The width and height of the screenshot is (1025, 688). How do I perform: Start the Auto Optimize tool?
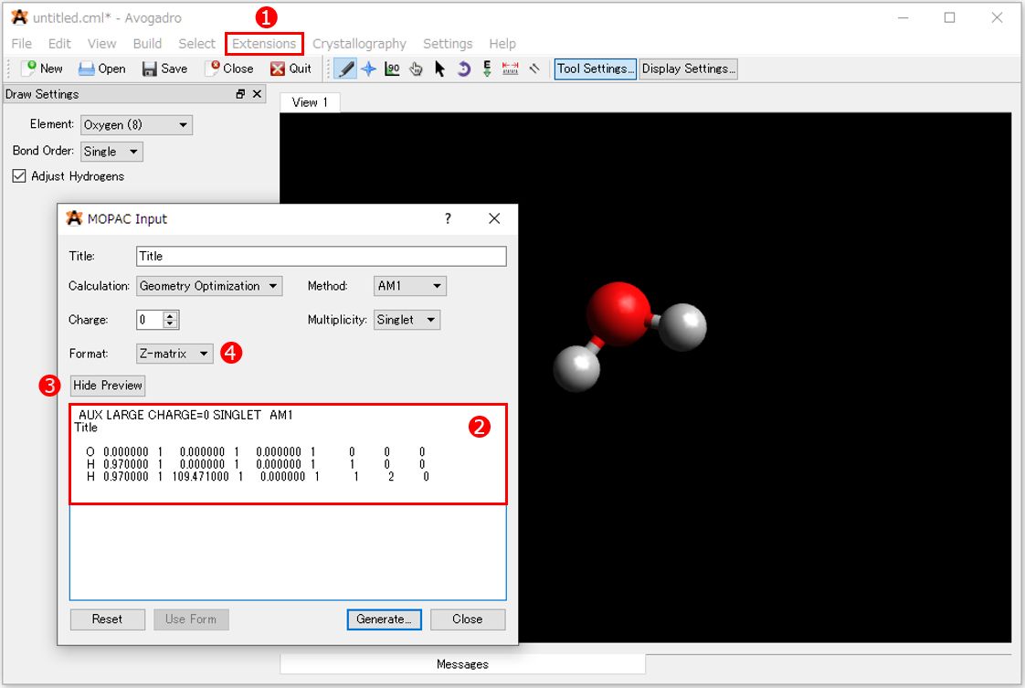pyautogui.click(x=486, y=68)
